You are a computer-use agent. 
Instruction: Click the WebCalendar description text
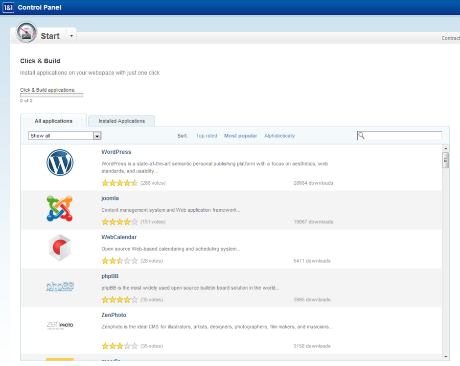[171, 249]
